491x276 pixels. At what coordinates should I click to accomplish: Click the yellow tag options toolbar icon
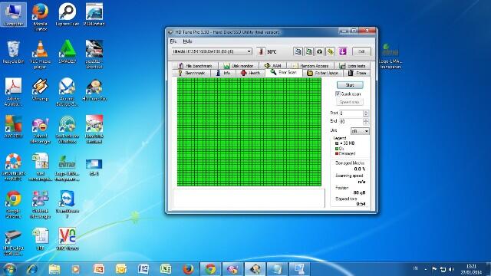coord(331,51)
